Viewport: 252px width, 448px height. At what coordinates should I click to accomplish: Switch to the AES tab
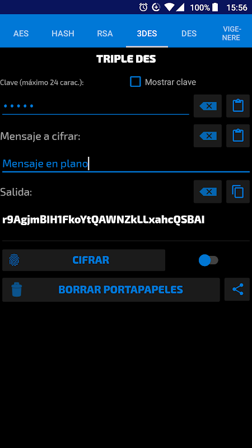pos(21,34)
